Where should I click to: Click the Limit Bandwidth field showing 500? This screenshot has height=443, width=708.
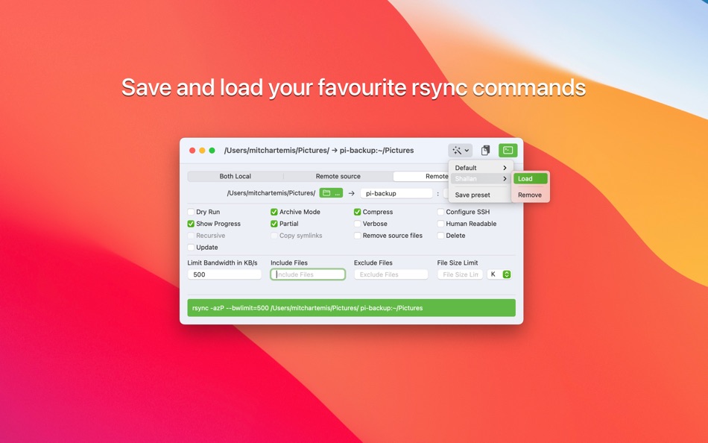[224, 274]
